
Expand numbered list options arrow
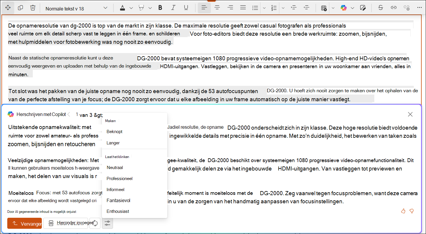(x=283, y=8)
